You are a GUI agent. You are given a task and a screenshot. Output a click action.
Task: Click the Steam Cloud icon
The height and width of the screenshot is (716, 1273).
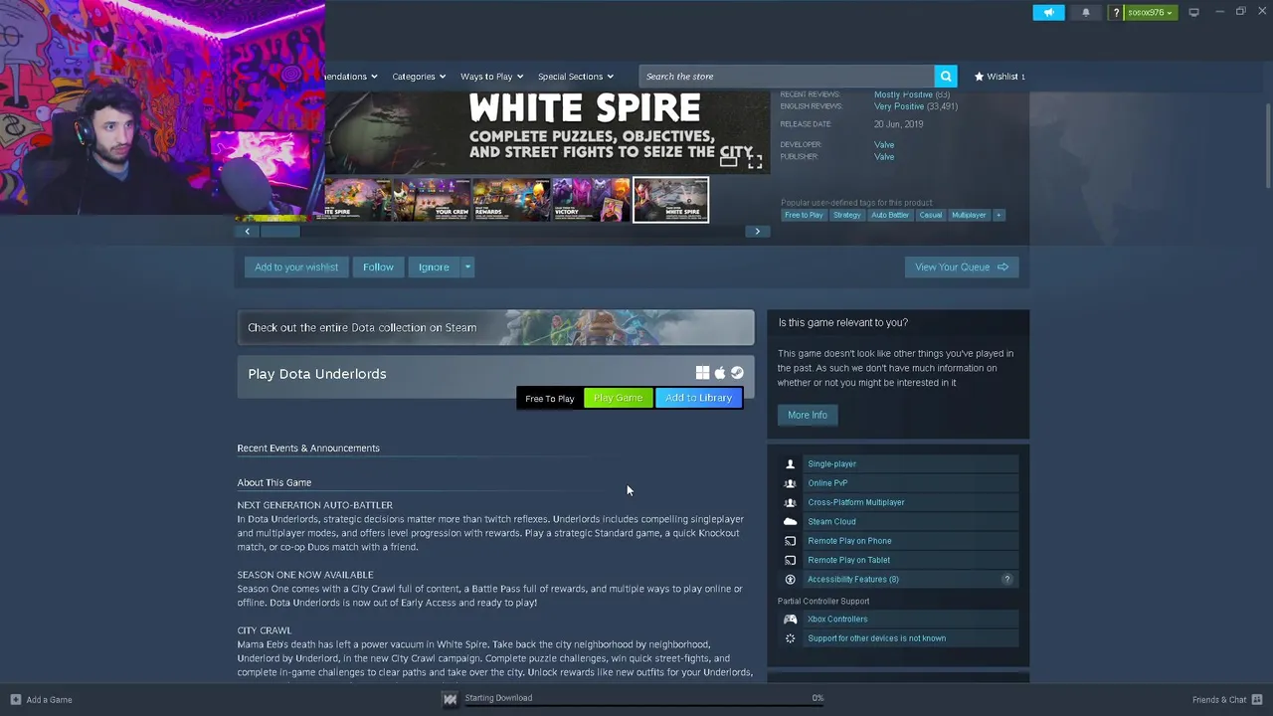click(791, 521)
